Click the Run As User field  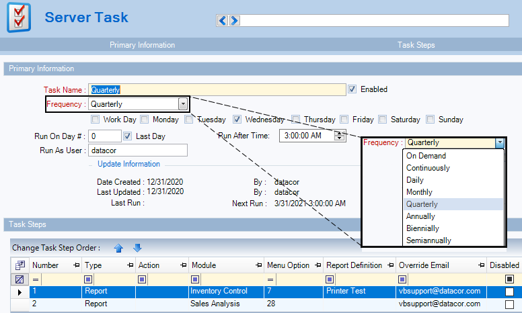[x=137, y=150]
